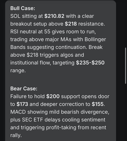Click the word "rally." on the last line
Viewport: 127px width, 141px height.
[16, 135]
